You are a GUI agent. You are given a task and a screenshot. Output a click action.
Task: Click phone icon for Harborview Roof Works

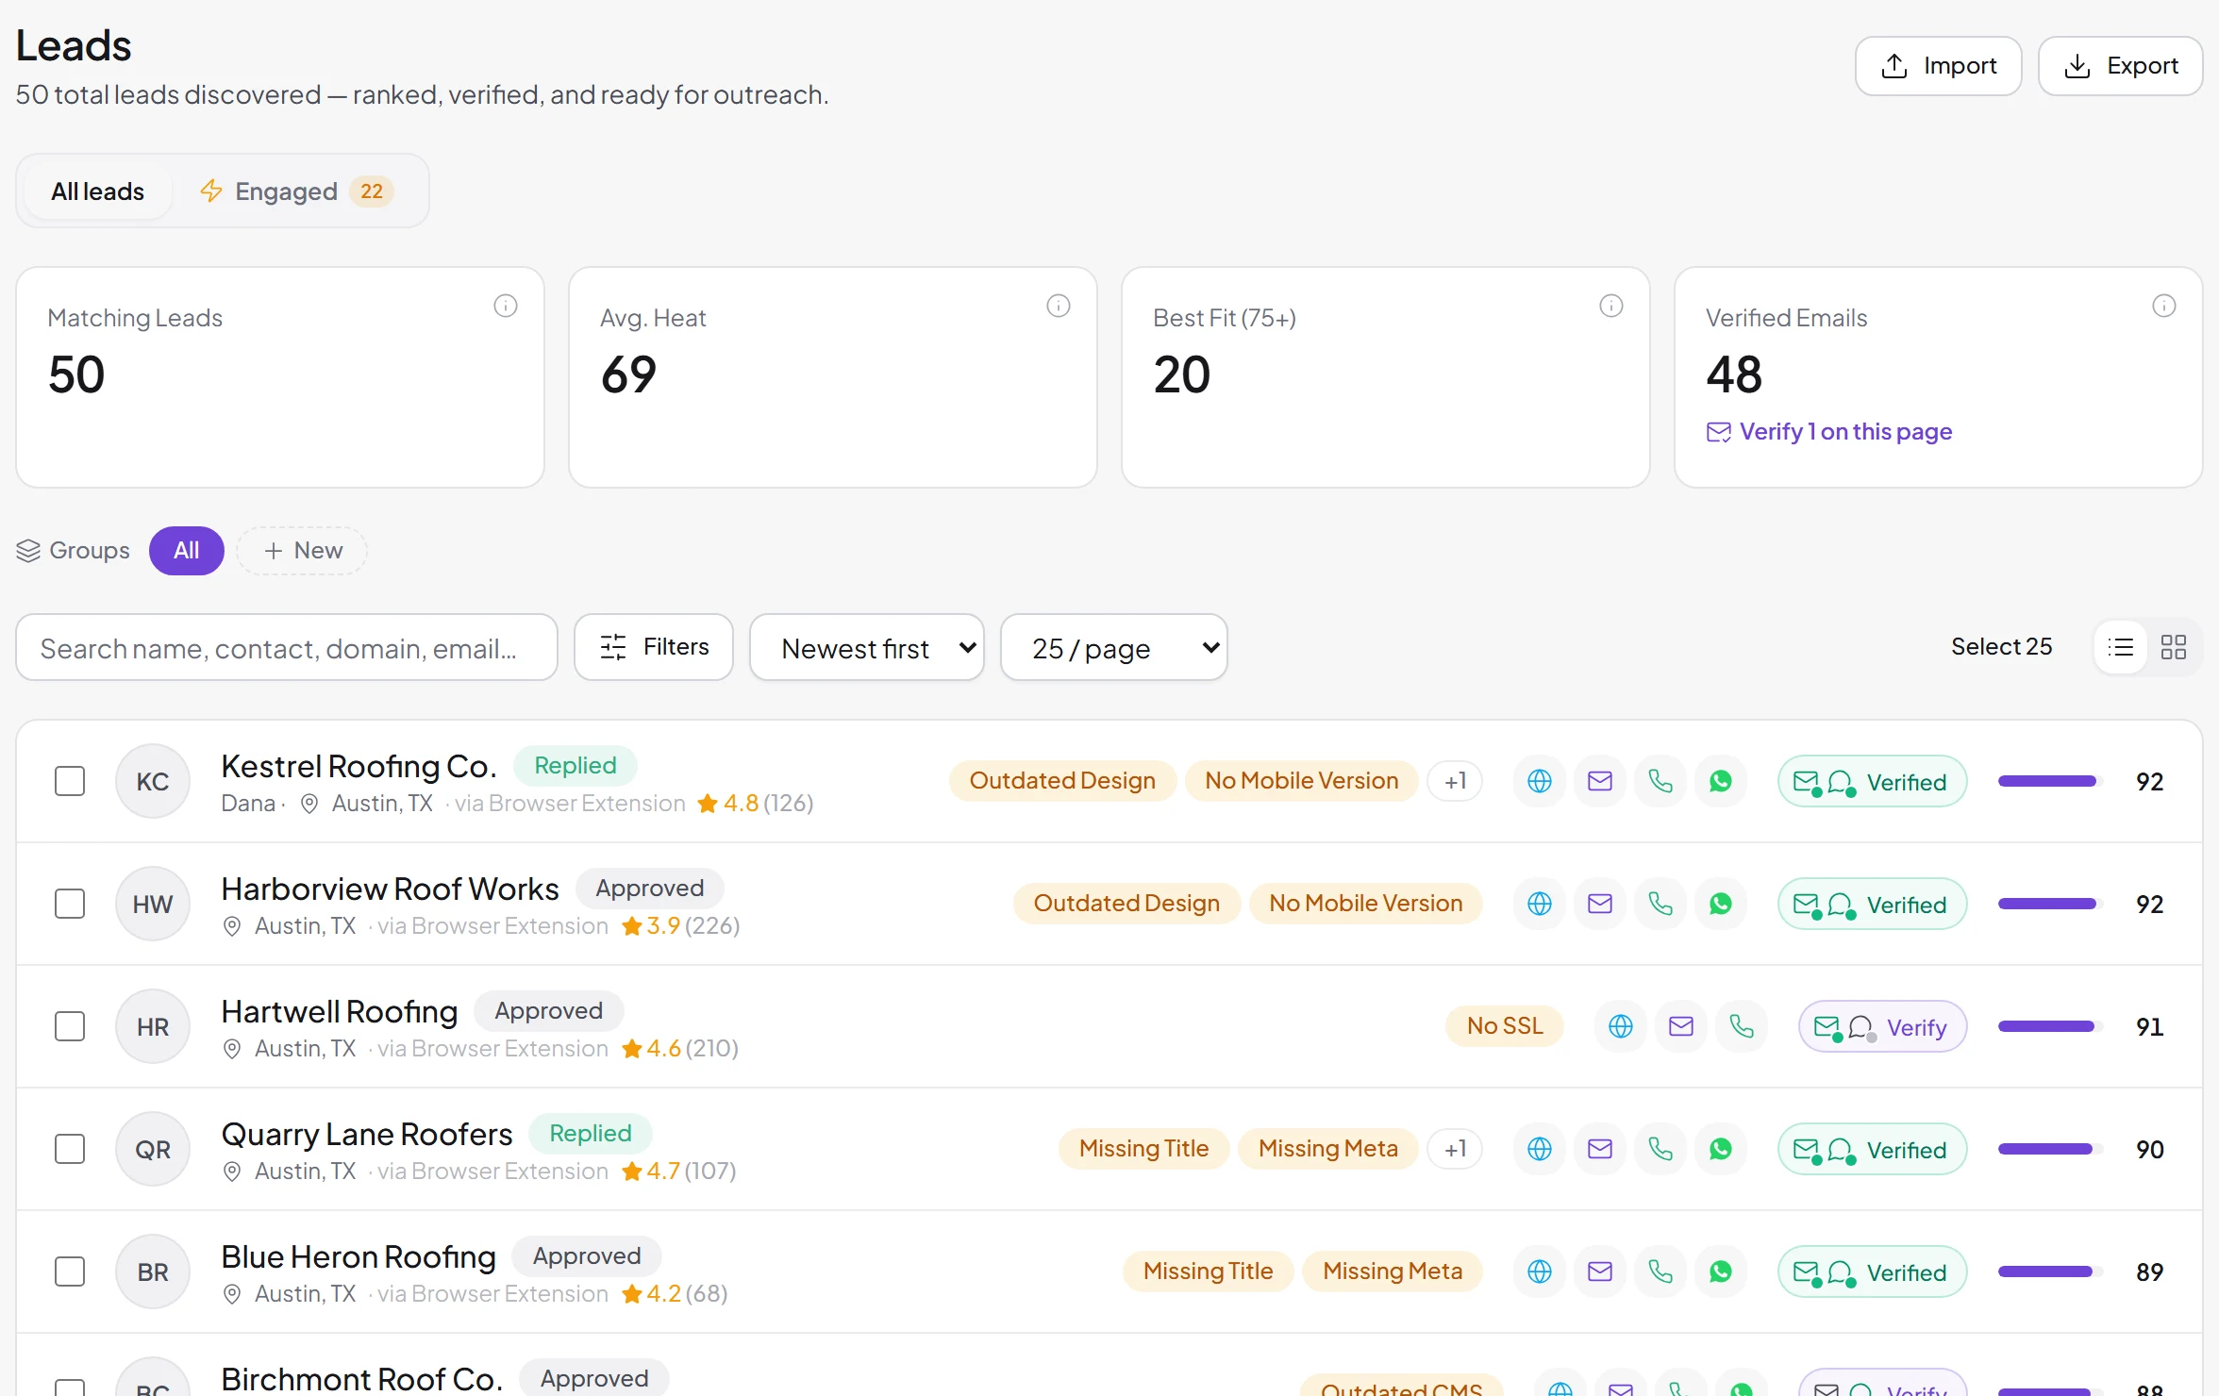click(x=1660, y=904)
